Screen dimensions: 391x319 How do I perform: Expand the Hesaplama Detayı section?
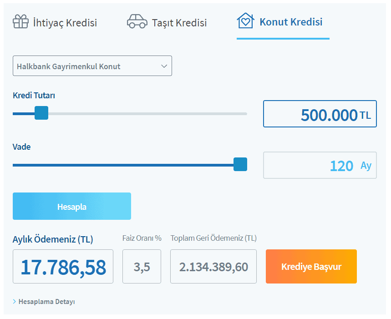(x=46, y=301)
